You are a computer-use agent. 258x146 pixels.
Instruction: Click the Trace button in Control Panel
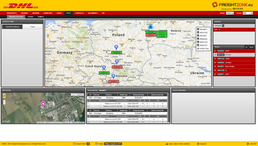[32, 27]
